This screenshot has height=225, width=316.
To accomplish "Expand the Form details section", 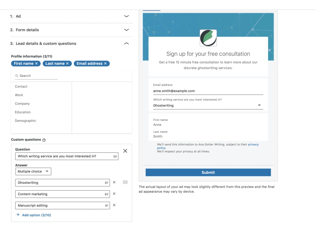I will (126, 30).
